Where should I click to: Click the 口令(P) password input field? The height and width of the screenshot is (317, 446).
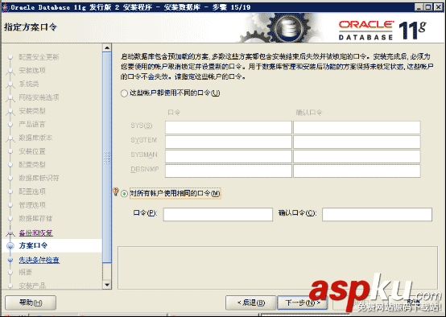coord(218,214)
